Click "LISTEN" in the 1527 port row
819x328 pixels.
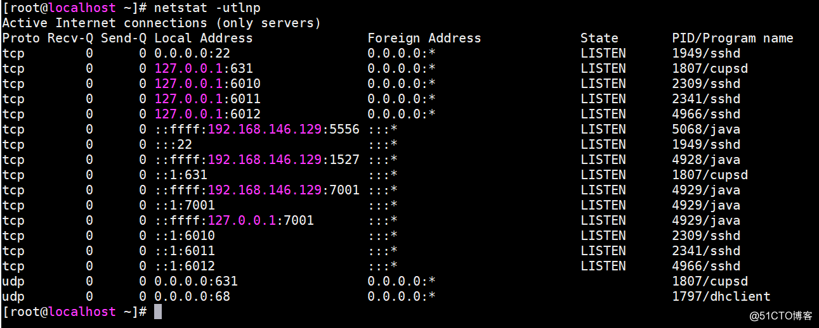pyautogui.click(x=603, y=160)
